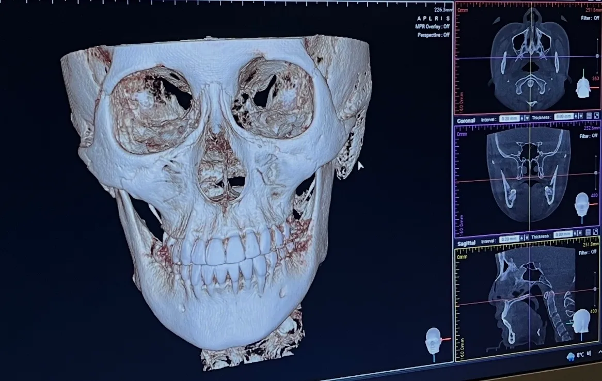Viewport: 602px width, 381px height.
Task: Toggle MPR Overlay setting
Action: coord(432,26)
